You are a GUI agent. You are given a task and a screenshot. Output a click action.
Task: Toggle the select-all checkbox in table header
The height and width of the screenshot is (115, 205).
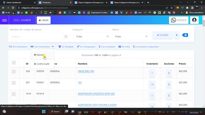click(14, 63)
